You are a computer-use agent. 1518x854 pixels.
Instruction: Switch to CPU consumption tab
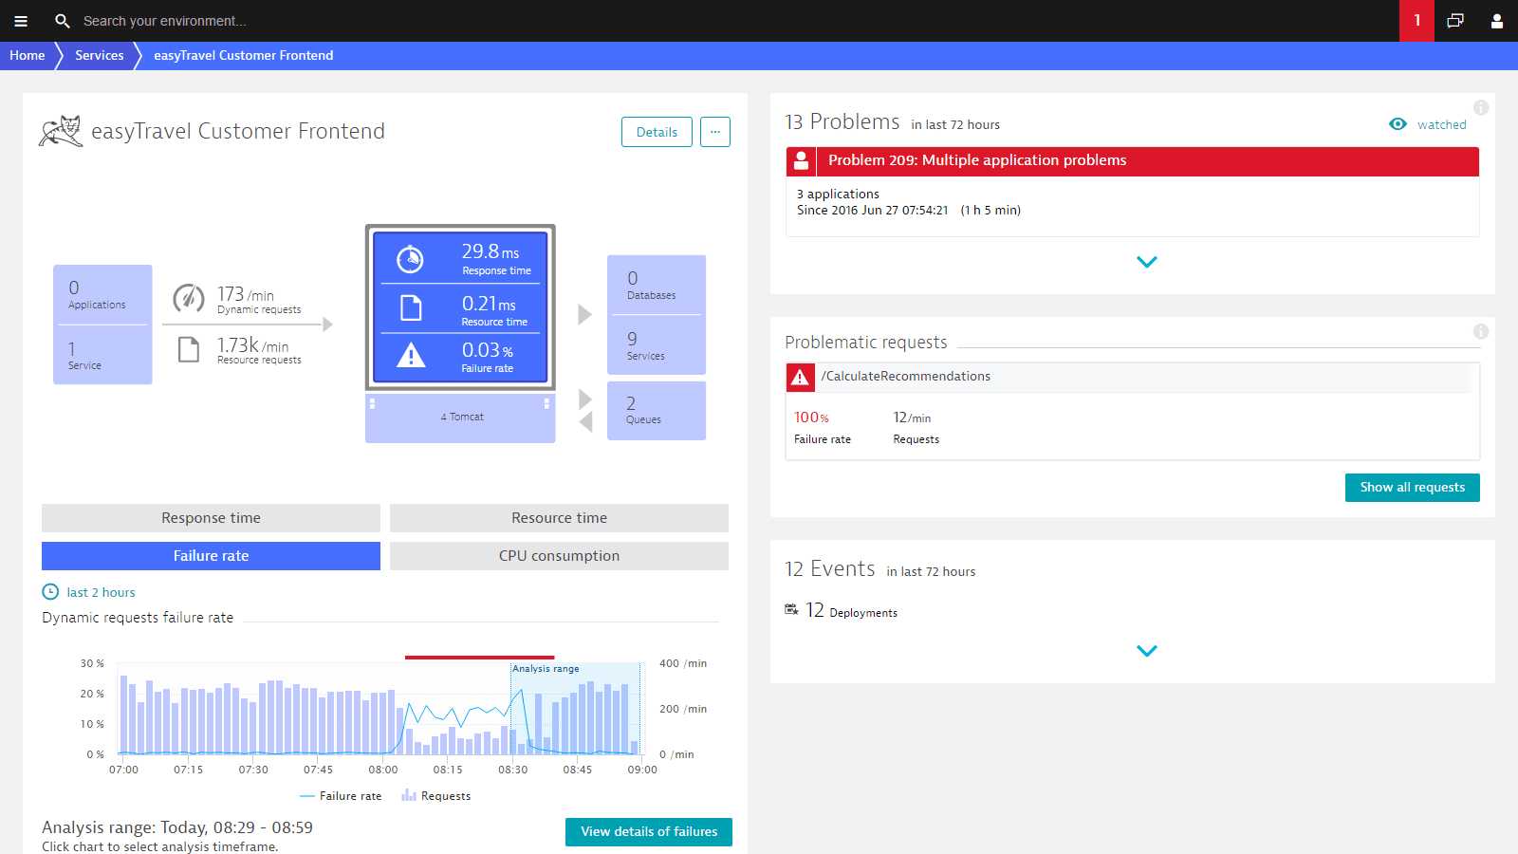point(559,556)
